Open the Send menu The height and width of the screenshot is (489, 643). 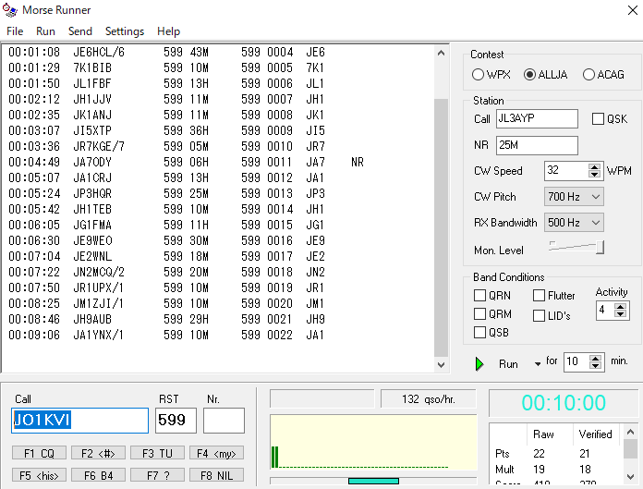(80, 31)
